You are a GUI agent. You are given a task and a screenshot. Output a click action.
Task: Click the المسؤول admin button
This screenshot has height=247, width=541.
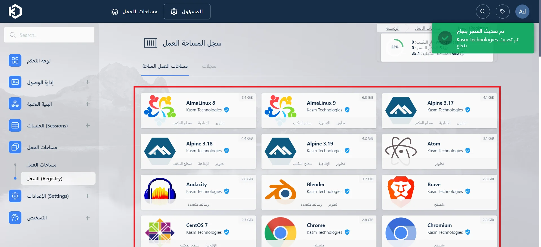pos(187,12)
